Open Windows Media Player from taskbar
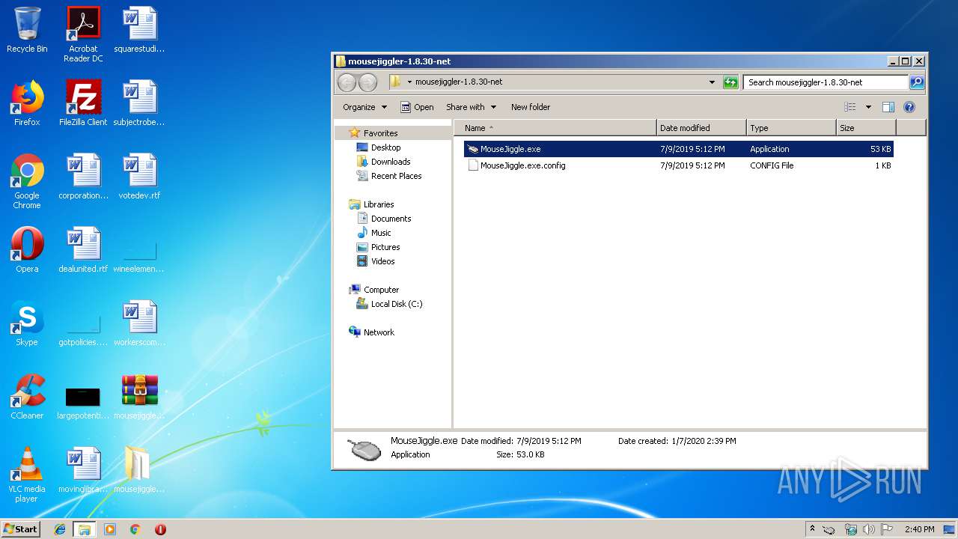958x539 pixels. (x=110, y=529)
